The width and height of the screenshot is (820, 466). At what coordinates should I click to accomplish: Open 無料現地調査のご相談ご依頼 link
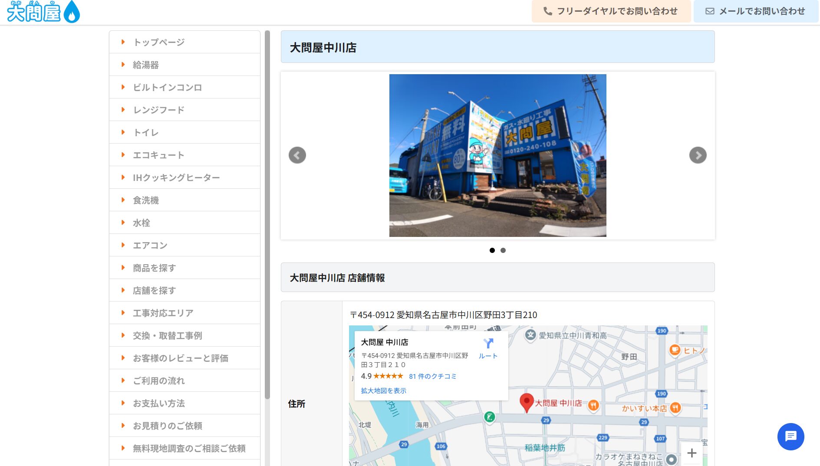coord(184,448)
